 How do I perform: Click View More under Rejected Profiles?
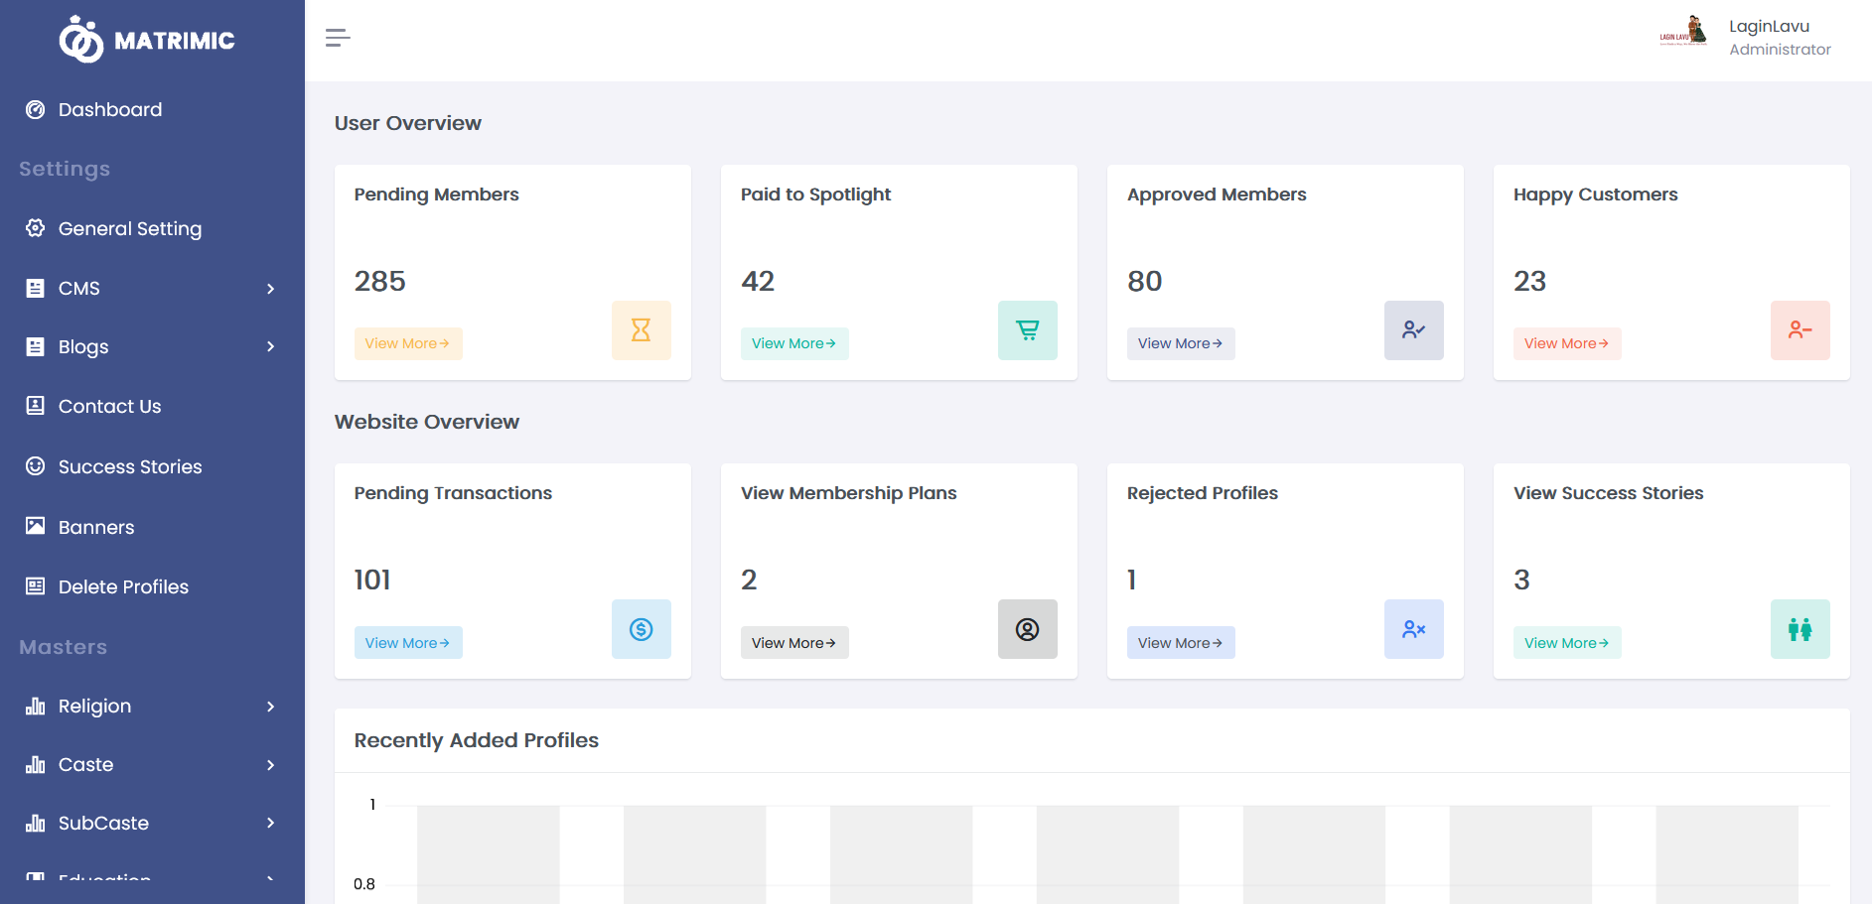(x=1180, y=643)
